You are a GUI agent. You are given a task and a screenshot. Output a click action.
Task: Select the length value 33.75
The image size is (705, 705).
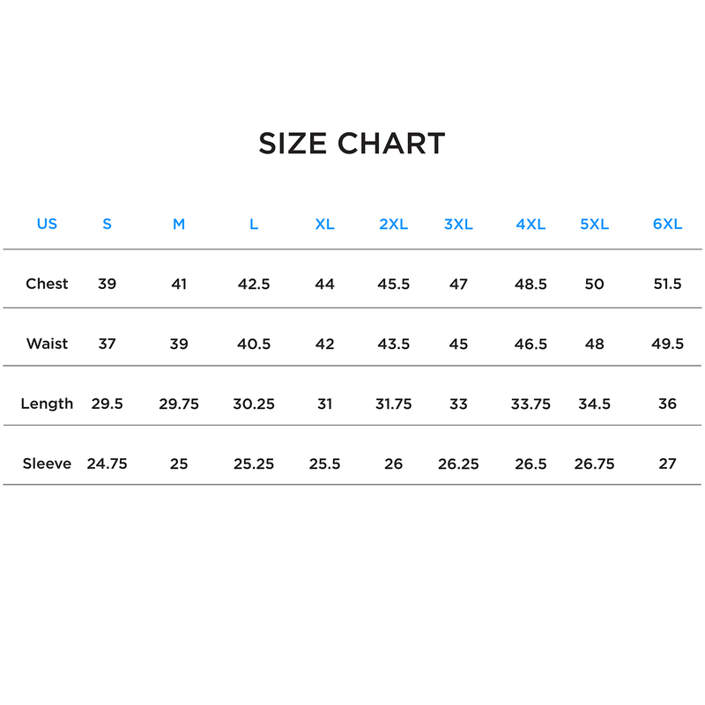pos(531,404)
